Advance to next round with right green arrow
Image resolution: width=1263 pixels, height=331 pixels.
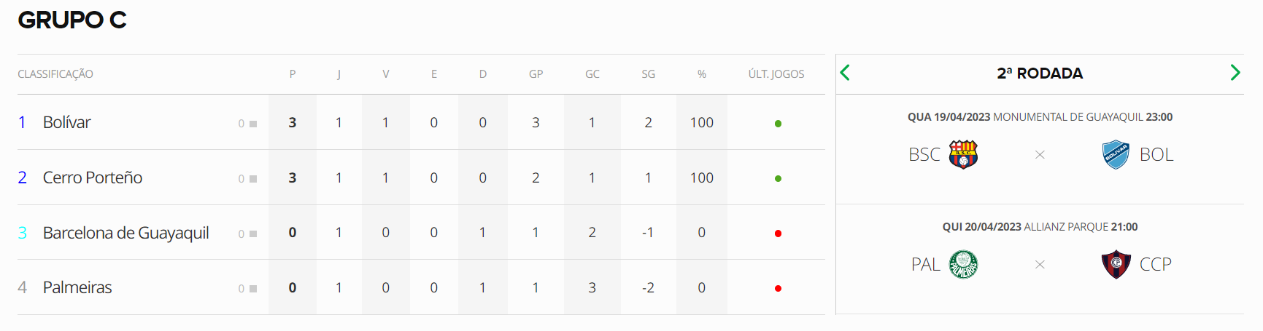pos(1235,73)
